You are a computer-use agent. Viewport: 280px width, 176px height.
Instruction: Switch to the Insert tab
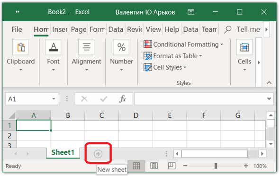[60, 29]
